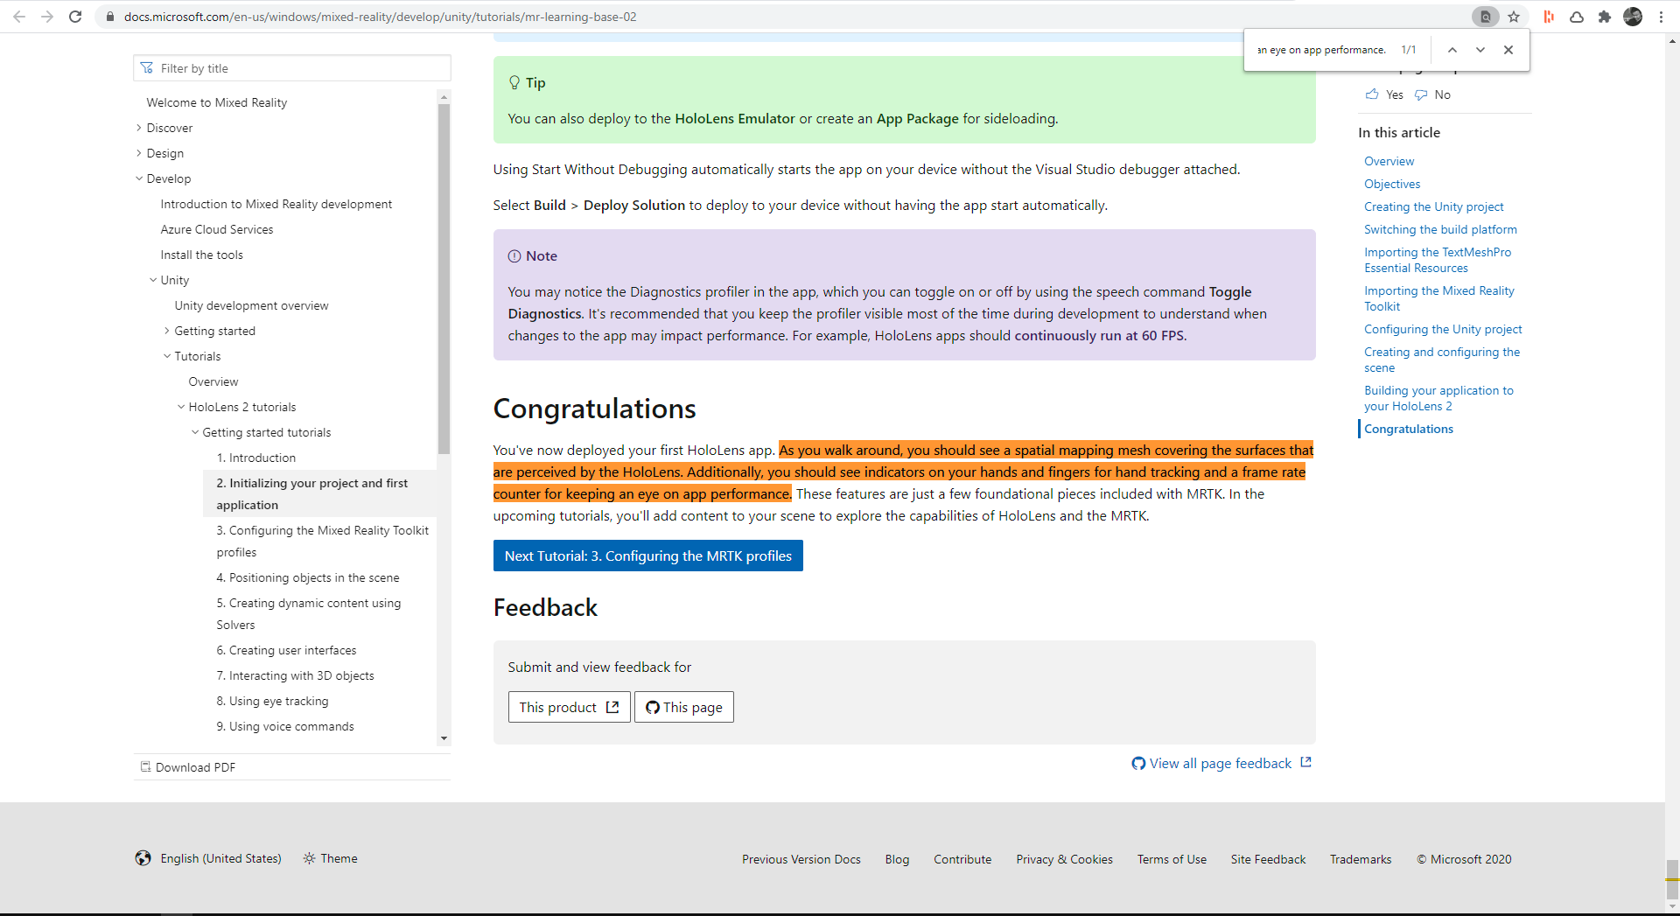Go to previous find match with the up chevron
1680x916 pixels.
coord(1452,50)
